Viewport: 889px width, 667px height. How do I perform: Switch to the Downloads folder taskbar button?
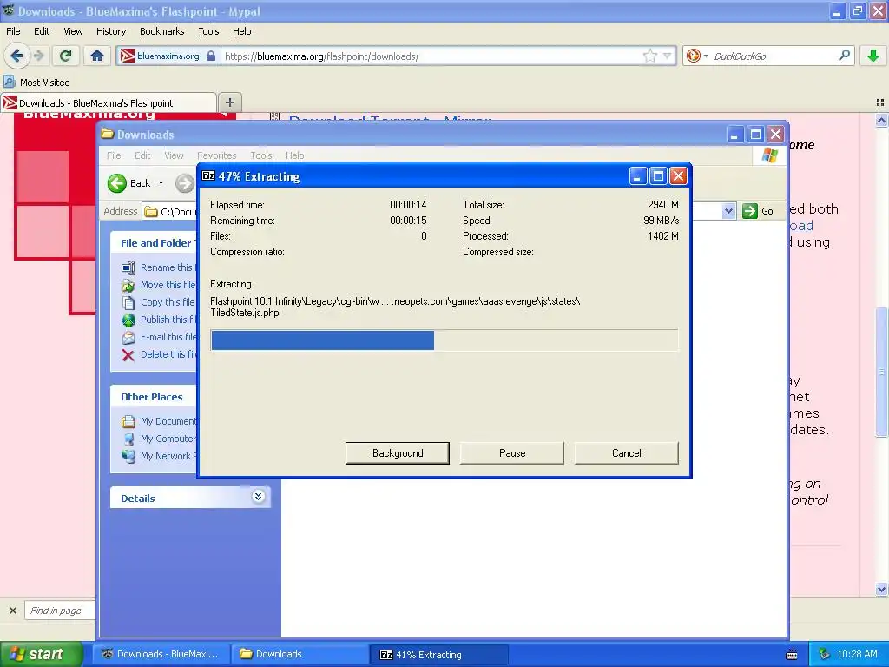coord(300,654)
